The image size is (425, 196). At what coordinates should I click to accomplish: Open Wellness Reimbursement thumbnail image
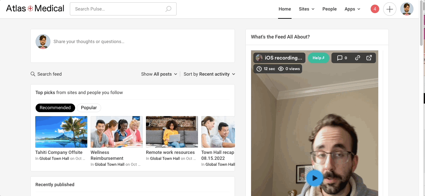coord(117,132)
